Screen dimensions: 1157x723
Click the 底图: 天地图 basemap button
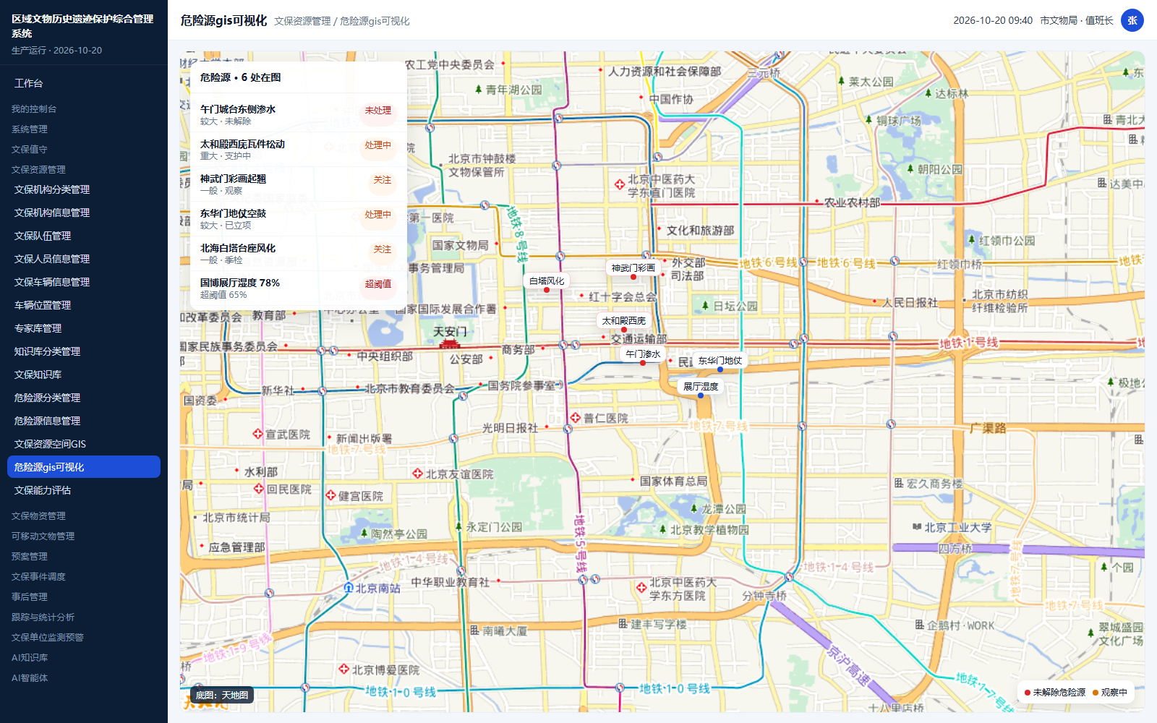coord(222,696)
